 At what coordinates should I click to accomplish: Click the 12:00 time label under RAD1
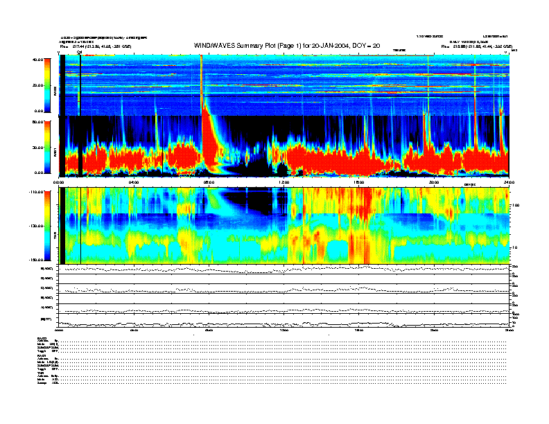click(x=283, y=182)
